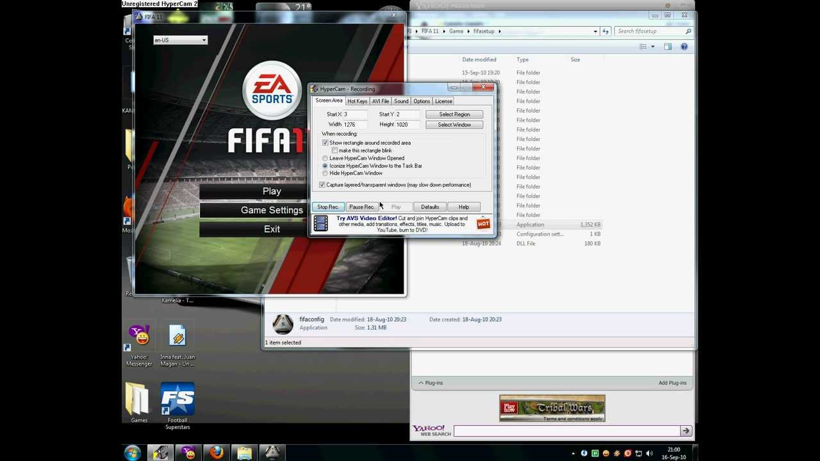Click the clock in the system tray

tap(674, 453)
